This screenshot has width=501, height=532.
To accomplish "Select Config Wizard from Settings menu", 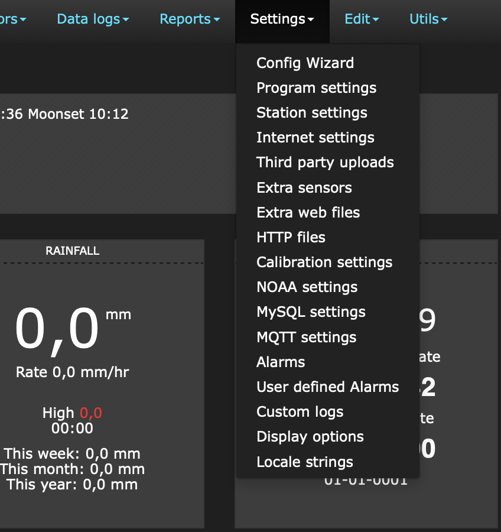I will (305, 63).
